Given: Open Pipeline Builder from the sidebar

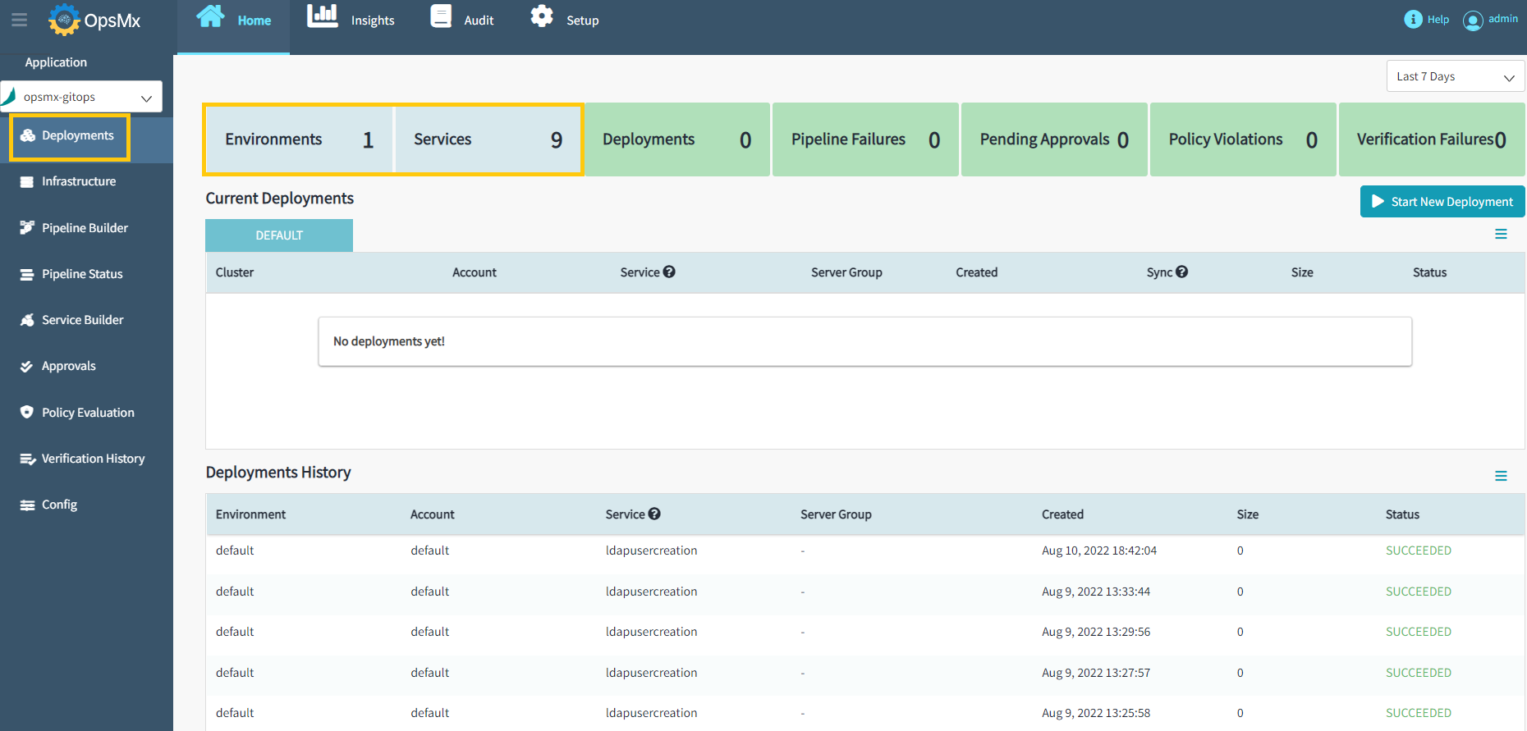Looking at the screenshot, I should click(x=85, y=228).
